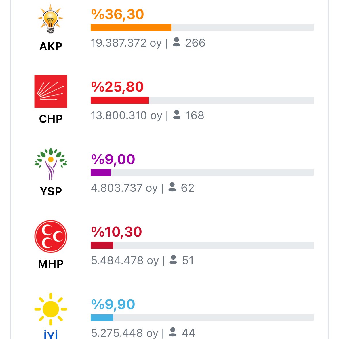Viewport: 339px width, 339px height.
Task: Click the dark red MHP progress bar
Action: pyautogui.click(x=102, y=245)
